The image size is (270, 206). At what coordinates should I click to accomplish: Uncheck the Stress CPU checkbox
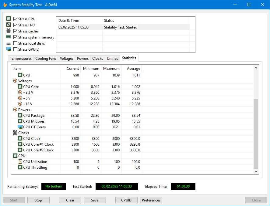pyautogui.click(x=15, y=19)
